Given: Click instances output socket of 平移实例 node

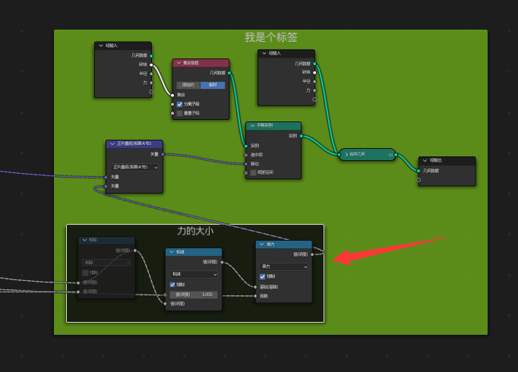Looking at the screenshot, I should coord(301,136).
